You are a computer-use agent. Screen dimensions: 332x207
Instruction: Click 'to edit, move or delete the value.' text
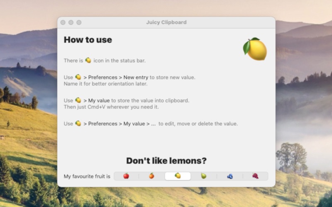click(198, 123)
